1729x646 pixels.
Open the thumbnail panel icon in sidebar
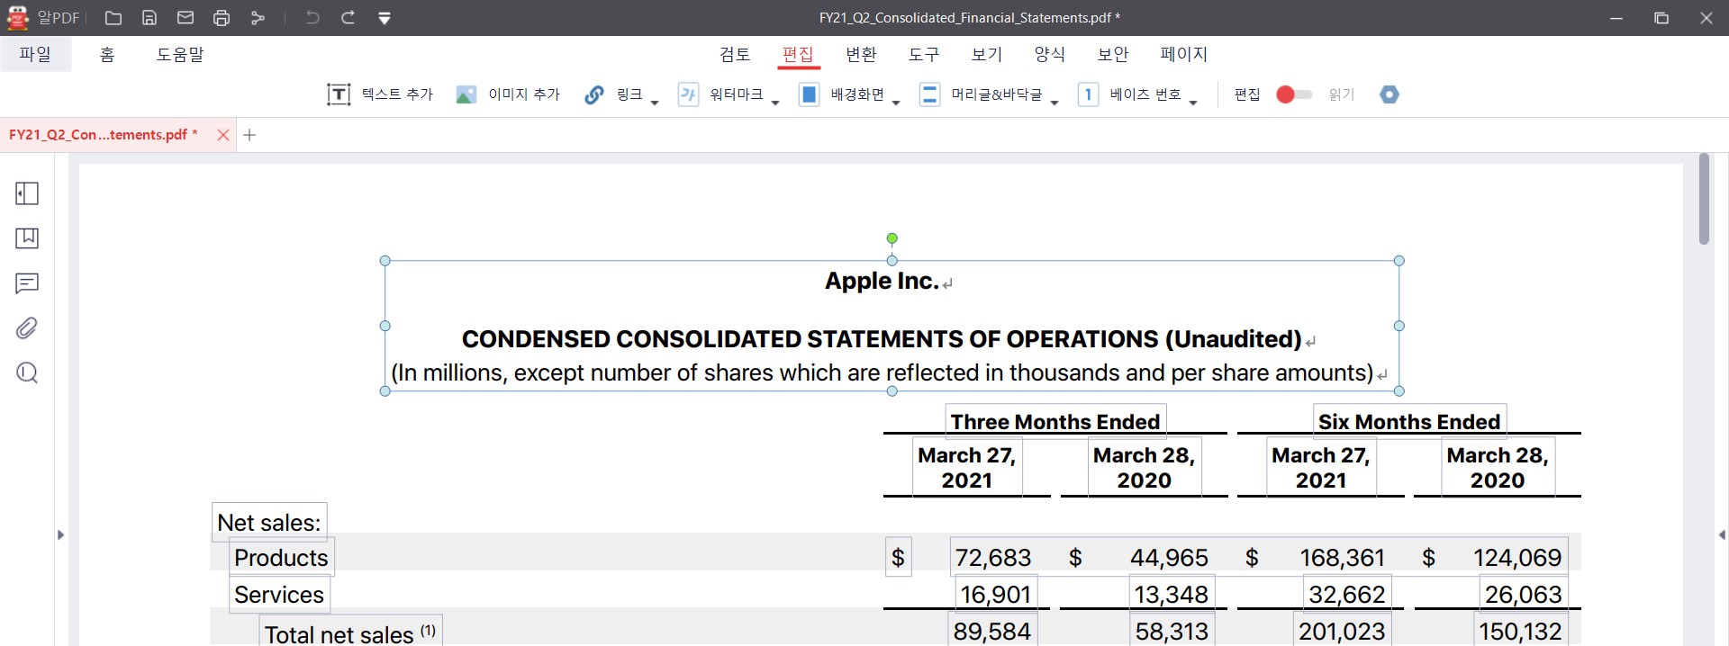(x=27, y=193)
